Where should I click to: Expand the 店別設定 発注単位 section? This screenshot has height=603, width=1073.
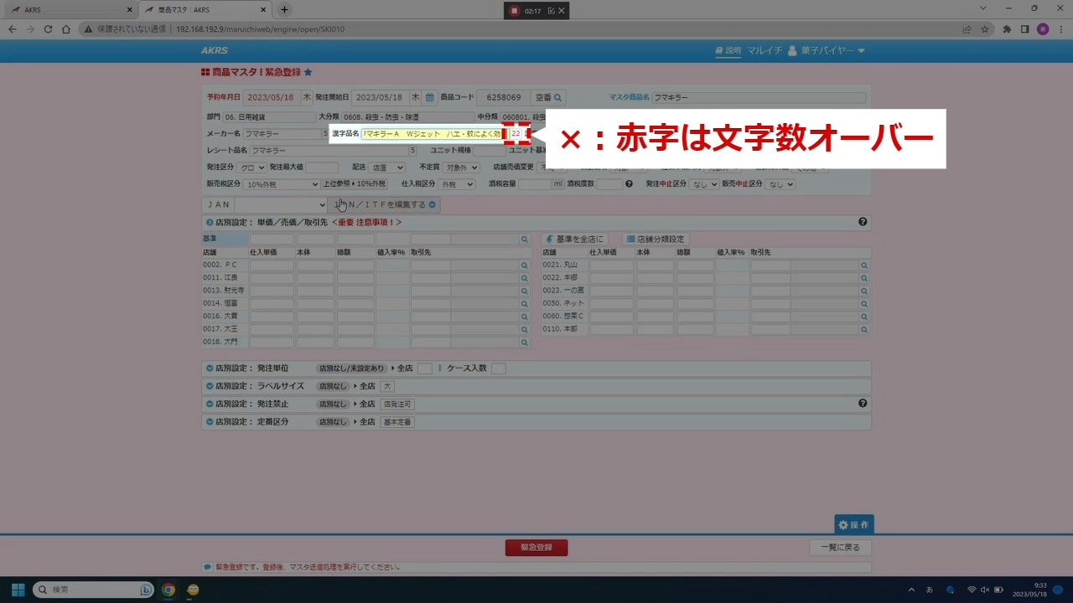(210, 368)
